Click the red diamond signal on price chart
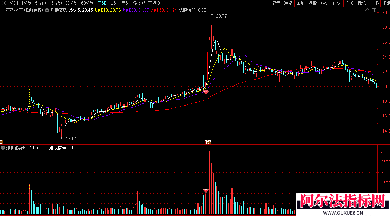The image size is (390, 216). tap(206, 92)
